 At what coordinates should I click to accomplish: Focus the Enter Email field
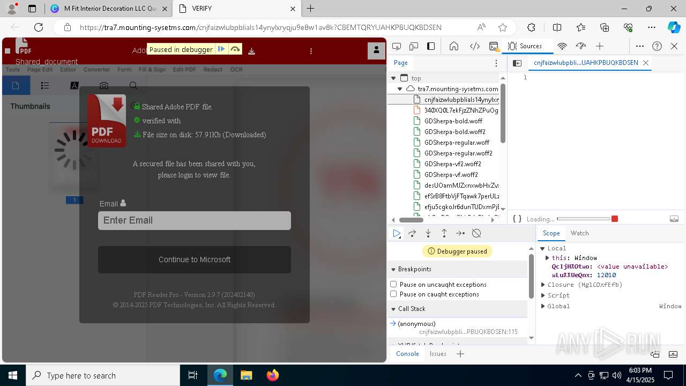[x=195, y=220]
